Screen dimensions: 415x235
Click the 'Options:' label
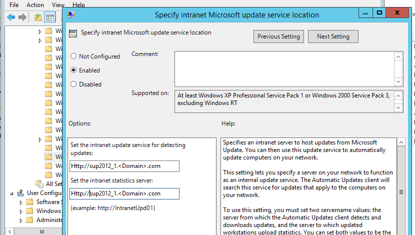79,123
